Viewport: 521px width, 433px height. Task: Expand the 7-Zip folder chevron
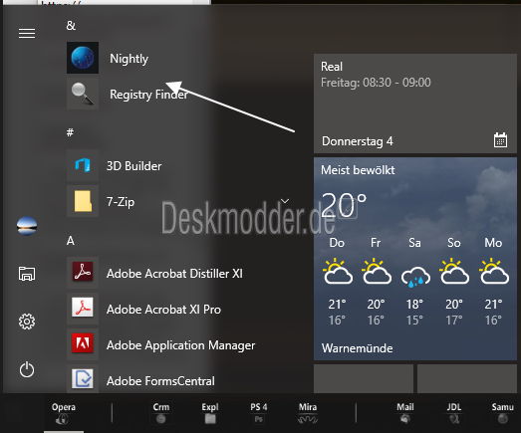(285, 201)
